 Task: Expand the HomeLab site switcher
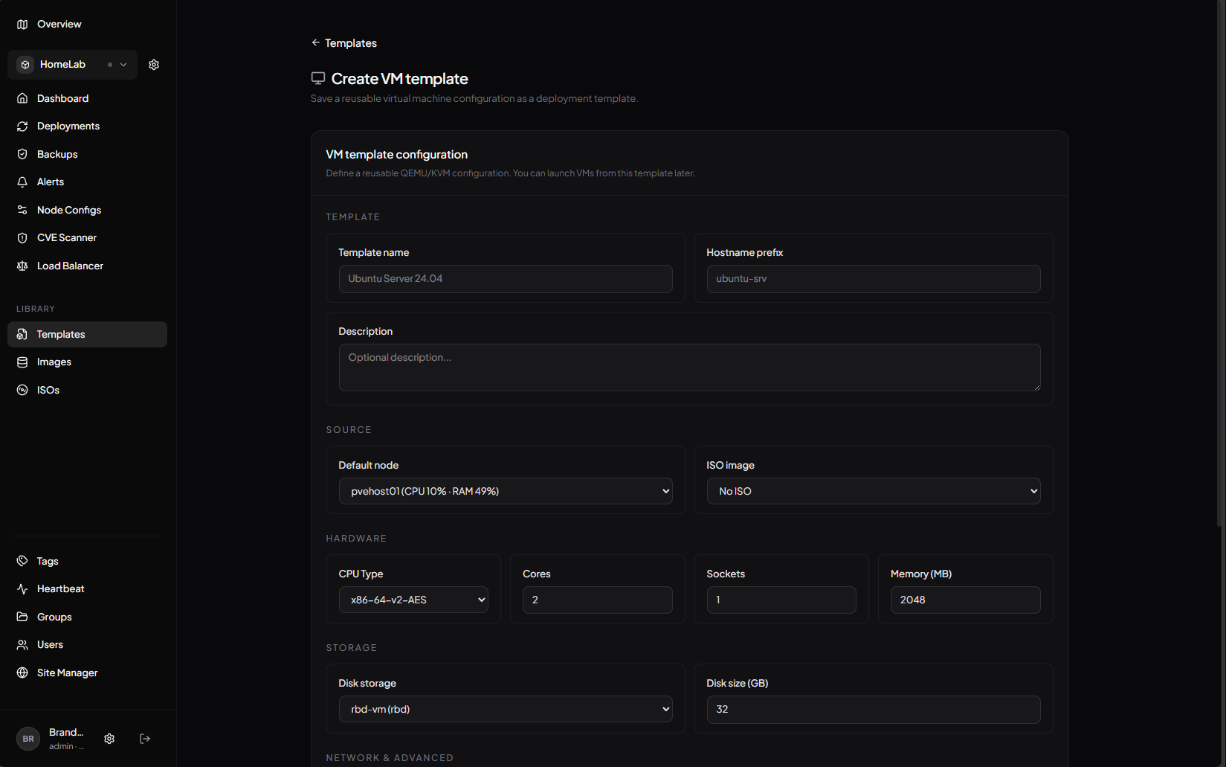tap(73, 65)
